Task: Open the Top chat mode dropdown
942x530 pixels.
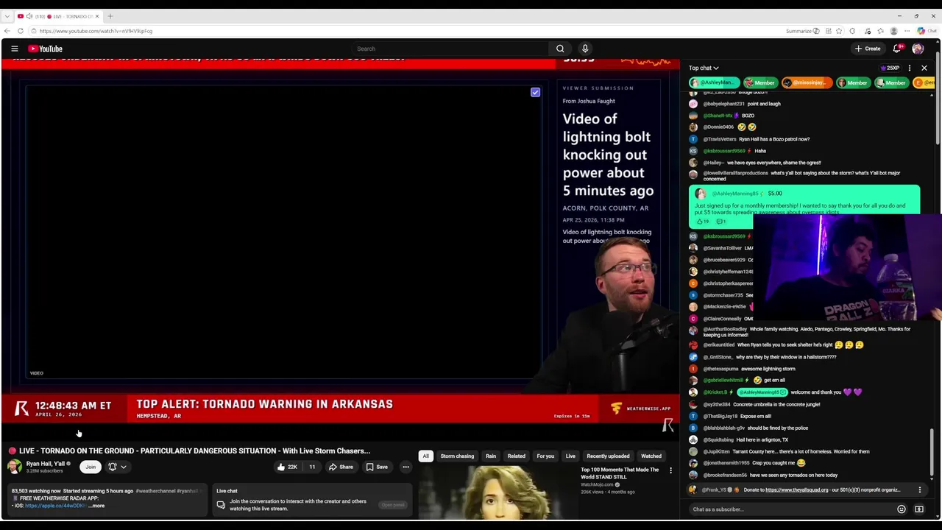Action: (x=704, y=68)
